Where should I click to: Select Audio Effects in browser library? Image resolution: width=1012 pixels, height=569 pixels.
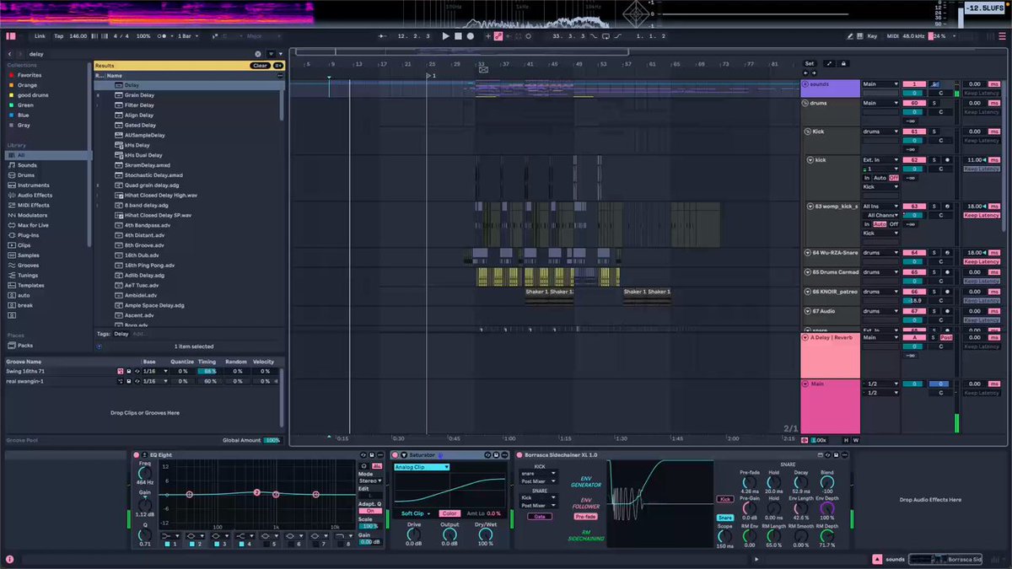coord(35,196)
